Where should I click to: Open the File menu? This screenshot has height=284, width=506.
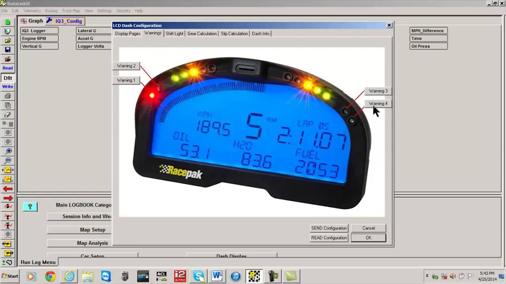pyautogui.click(x=4, y=11)
